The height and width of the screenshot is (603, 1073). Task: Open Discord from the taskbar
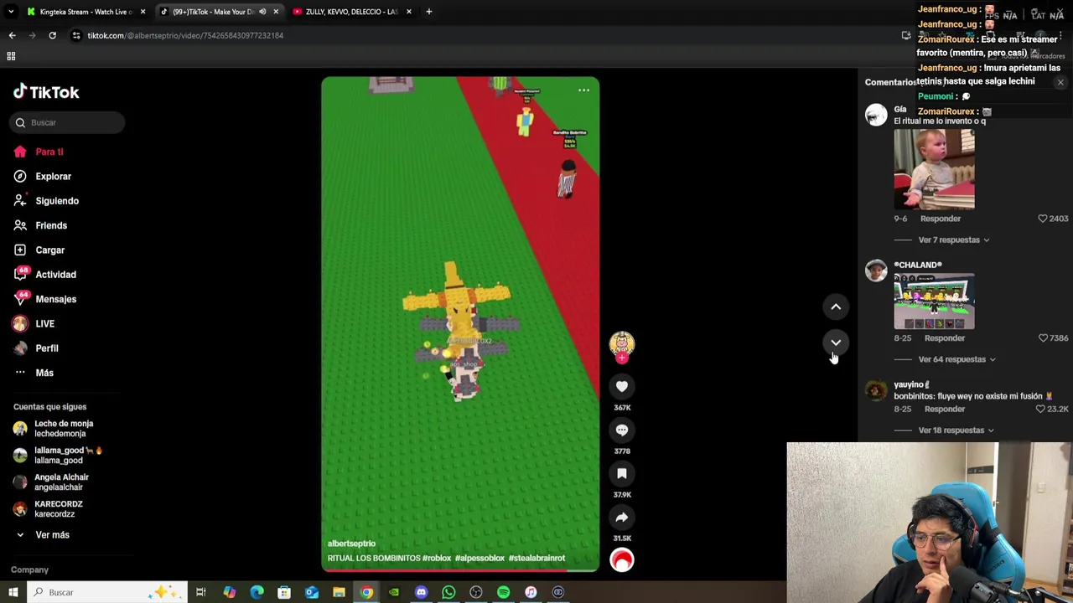421,592
